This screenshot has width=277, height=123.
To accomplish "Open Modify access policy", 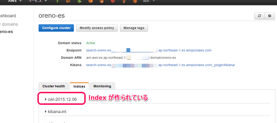I will tap(97, 28).
